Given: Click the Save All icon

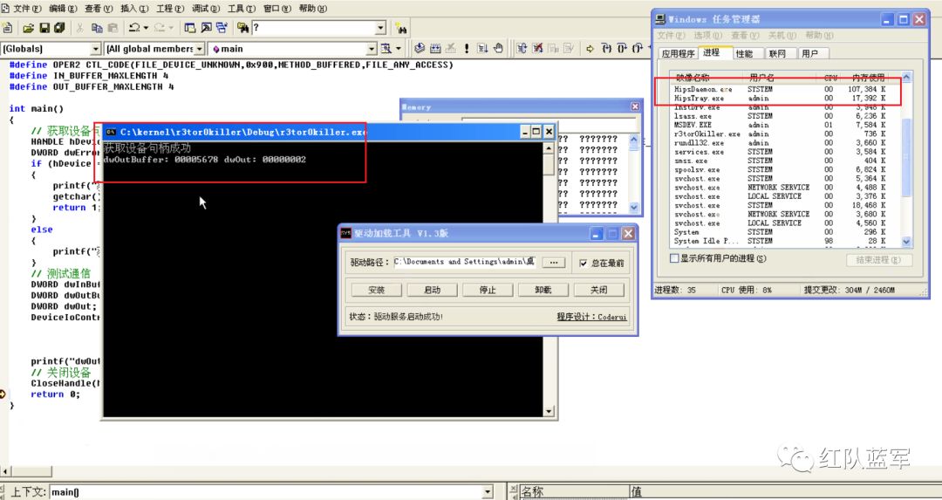Looking at the screenshot, I should [x=59, y=28].
